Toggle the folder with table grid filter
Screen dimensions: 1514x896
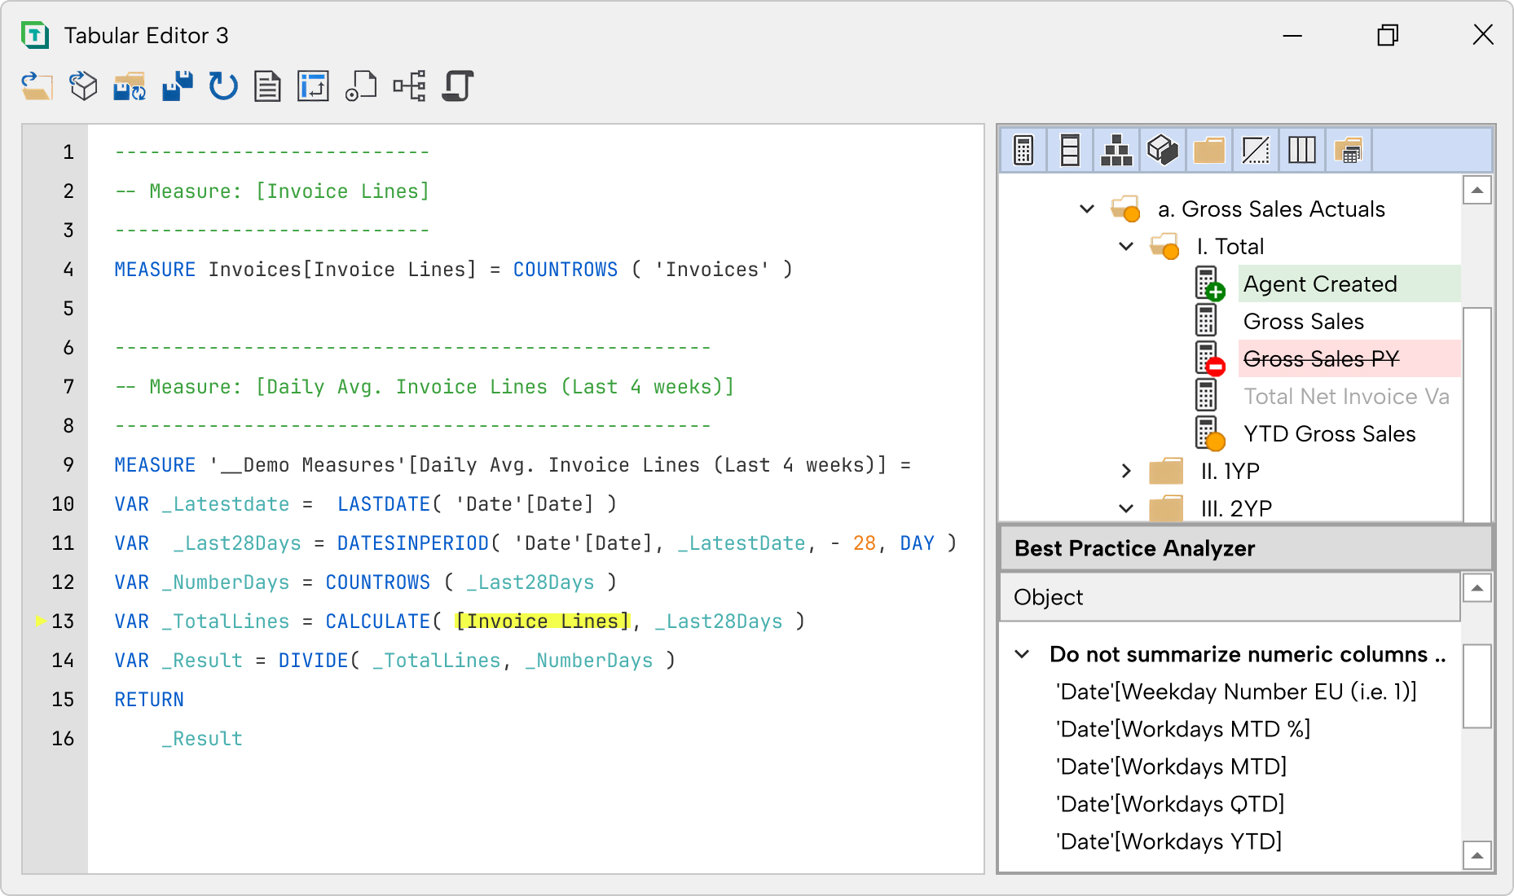pyautogui.click(x=1349, y=150)
